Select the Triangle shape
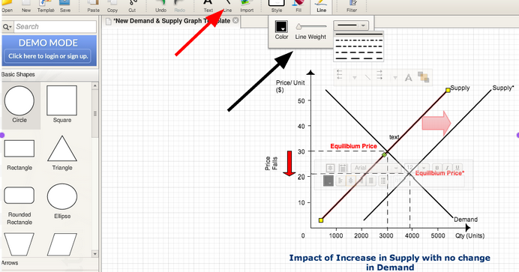 coord(62,153)
